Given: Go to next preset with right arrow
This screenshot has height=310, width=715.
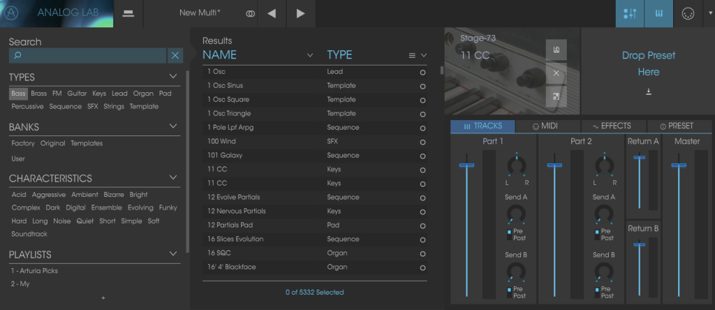Looking at the screenshot, I should tap(300, 14).
